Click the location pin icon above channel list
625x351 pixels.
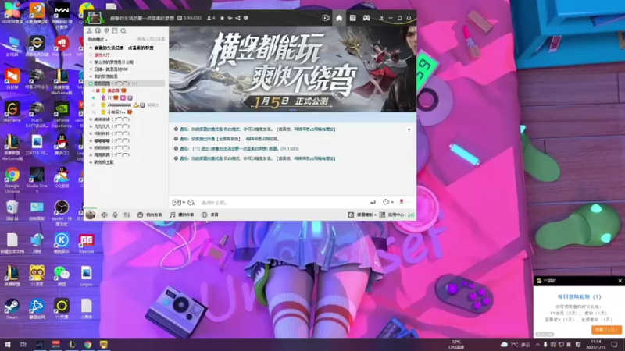click(x=106, y=30)
